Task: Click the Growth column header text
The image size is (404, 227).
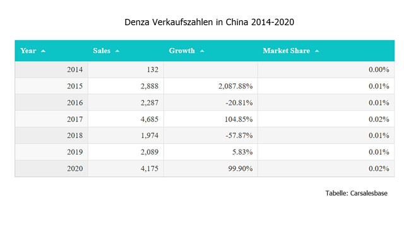Action: [182, 50]
